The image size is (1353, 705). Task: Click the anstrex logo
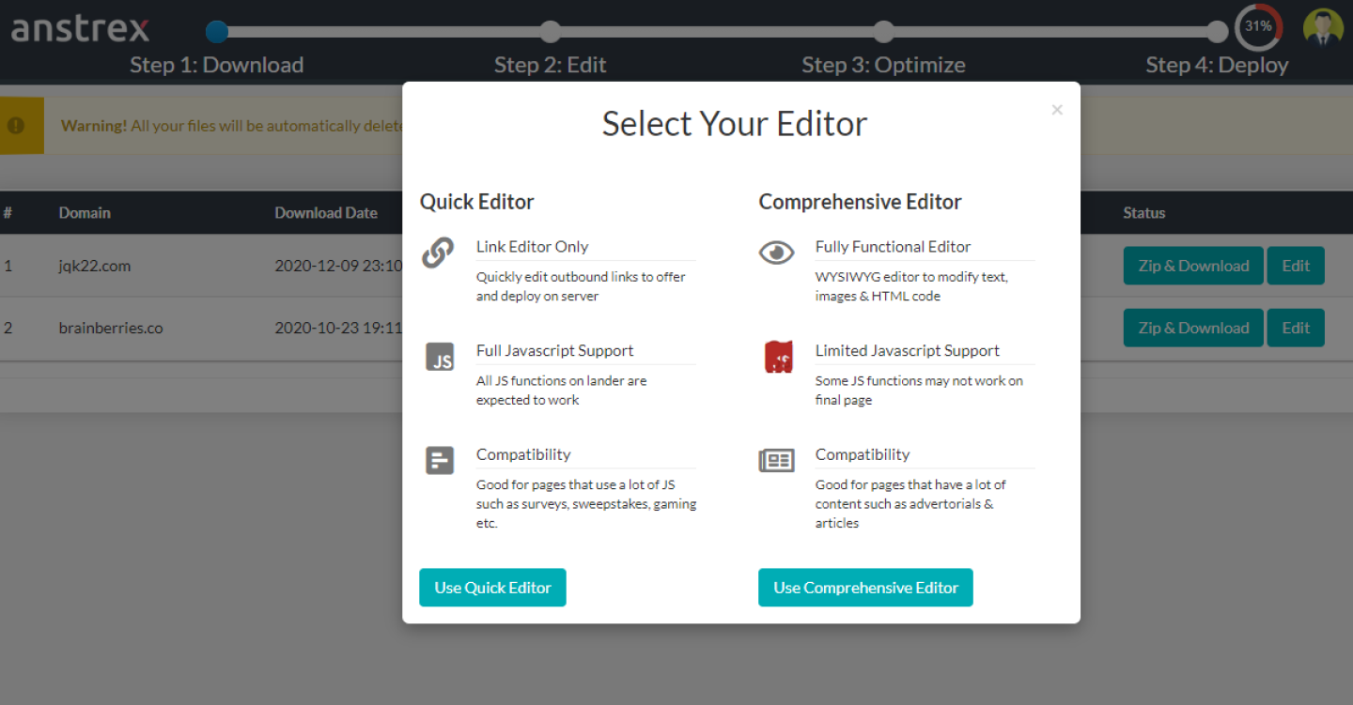[81, 29]
